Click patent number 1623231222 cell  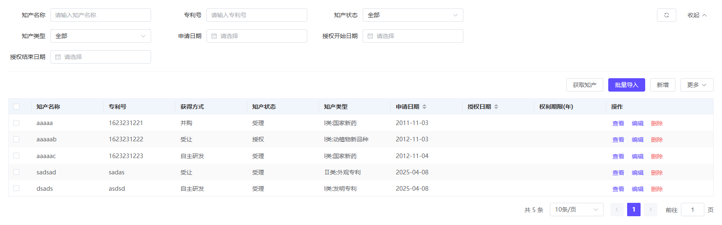coord(126,139)
